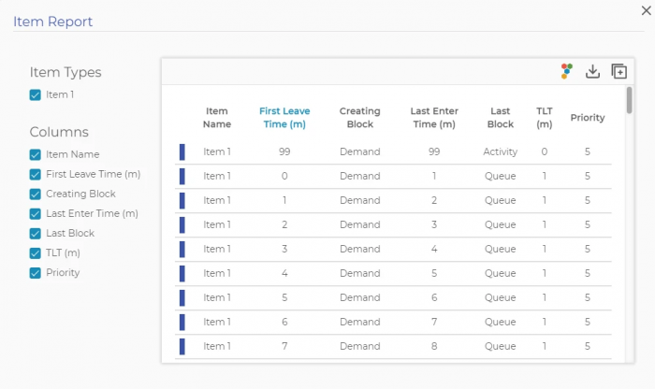Select the Activity cell in first row
The height and width of the screenshot is (389, 655).
pos(500,151)
